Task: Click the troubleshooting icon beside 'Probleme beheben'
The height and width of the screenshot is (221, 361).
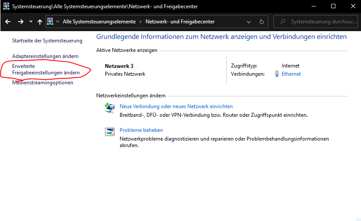Action: tap(110, 131)
